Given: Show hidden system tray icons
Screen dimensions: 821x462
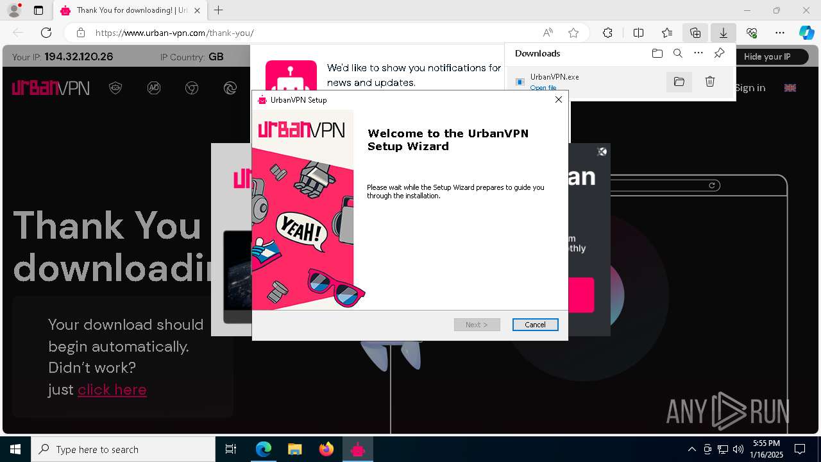Looking at the screenshot, I should coord(691,449).
